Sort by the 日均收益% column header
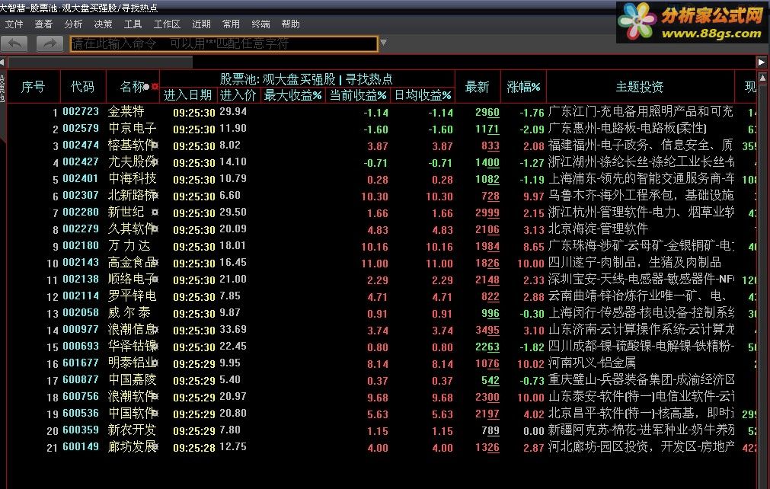This screenshot has height=489, width=770. (x=423, y=95)
